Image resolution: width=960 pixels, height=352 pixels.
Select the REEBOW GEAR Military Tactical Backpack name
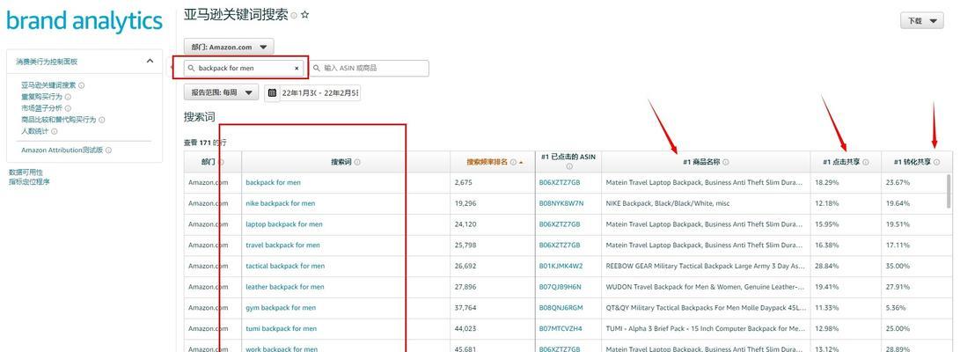pos(705,266)
